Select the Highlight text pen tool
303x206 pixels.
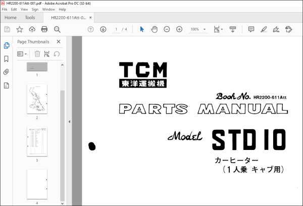(x=264, y=29)
